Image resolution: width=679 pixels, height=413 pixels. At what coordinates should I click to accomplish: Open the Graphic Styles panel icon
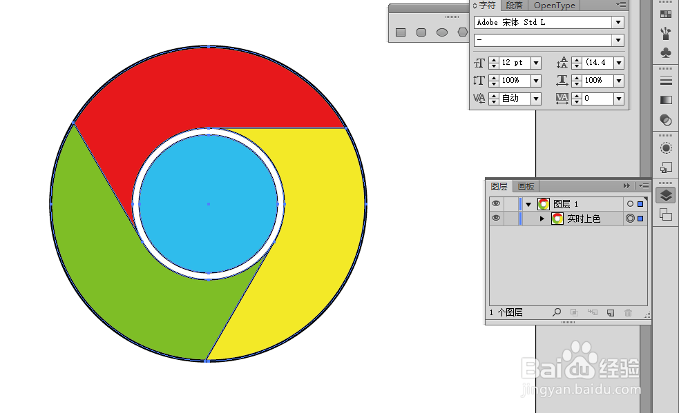tap(666, 168)
